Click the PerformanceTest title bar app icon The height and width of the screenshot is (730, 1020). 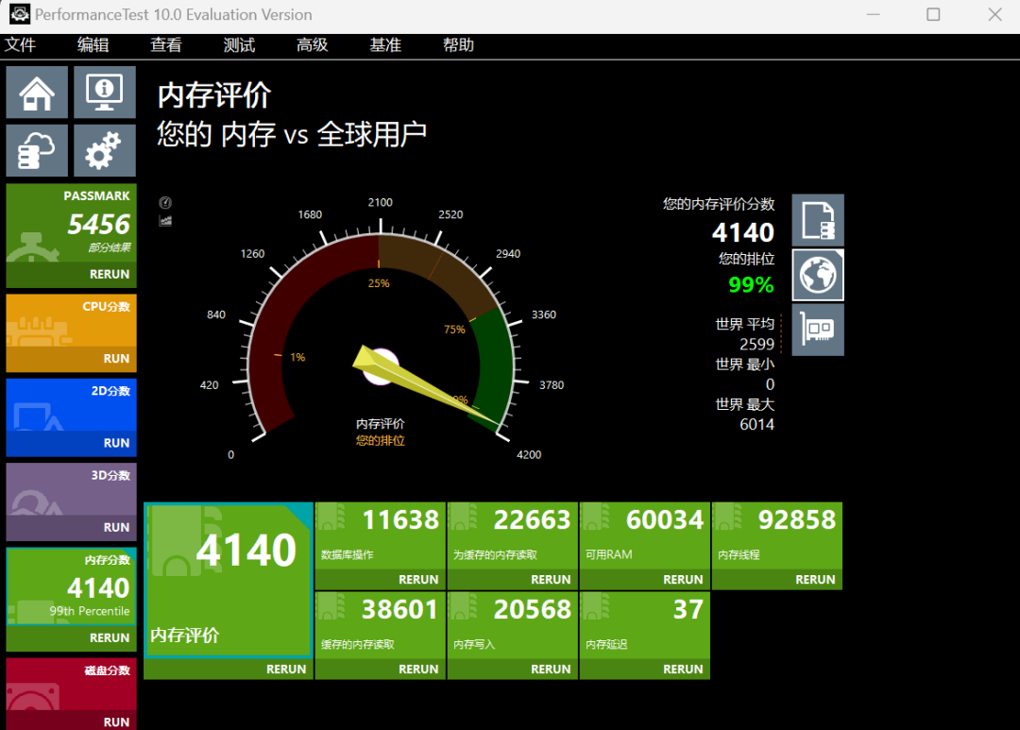(x=20, y=14)
